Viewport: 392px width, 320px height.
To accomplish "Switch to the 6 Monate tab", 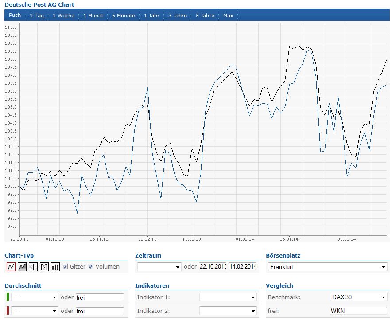I will click(x=124, y=15).
